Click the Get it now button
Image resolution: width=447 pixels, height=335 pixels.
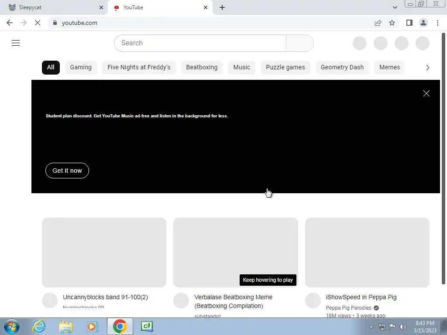67,171
